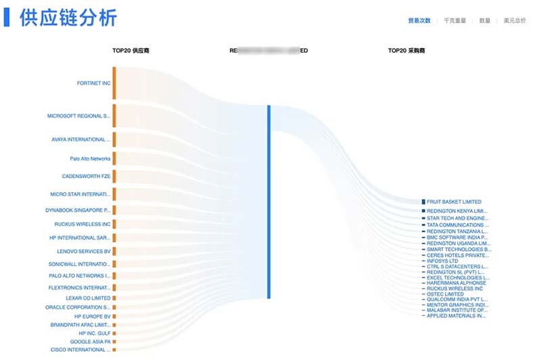543x364 pixels.
Task: Select REDINGTON TANZANIA L... buyer
Action: [458, 231]
